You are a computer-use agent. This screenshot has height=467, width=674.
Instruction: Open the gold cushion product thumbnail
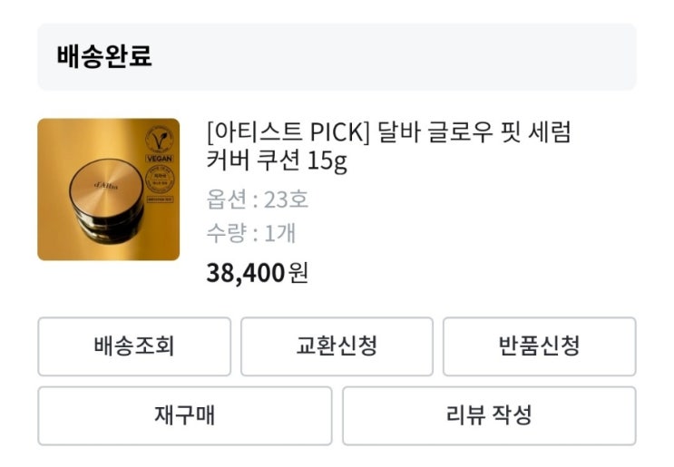coord(108,190)
